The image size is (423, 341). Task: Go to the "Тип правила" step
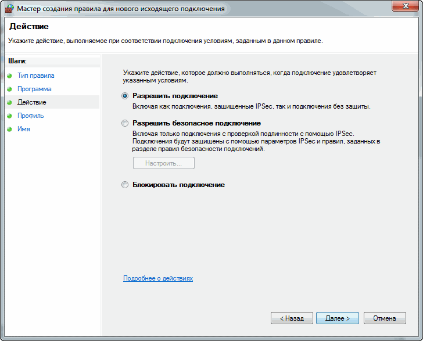(x=36, y=76)
